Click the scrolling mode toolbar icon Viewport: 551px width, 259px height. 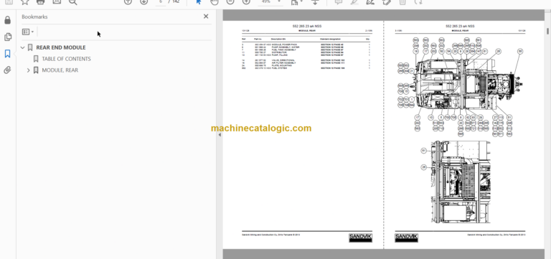pyautogui.click(x=315, y=2)
